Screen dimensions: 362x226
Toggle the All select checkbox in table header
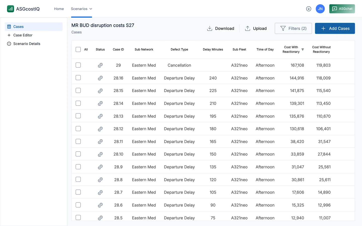(x=78, y=49)
